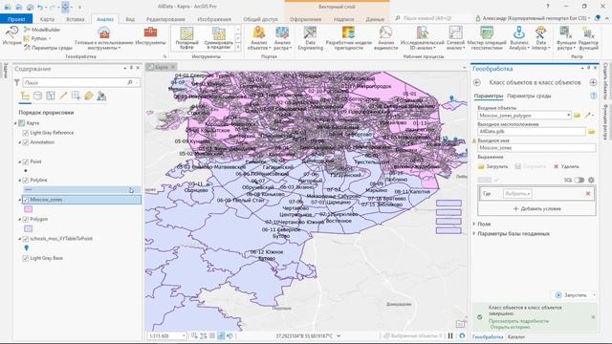This screenshot has width=612, height=344.
Task: Open Geoprocessing tool help icon
Action: [x=593, y=96]
